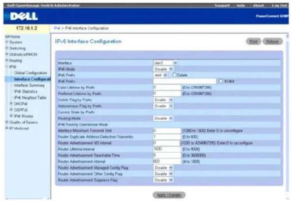Expand the IP Multicast node
Viewport: 291px width, 201px height.
(7, 128)
